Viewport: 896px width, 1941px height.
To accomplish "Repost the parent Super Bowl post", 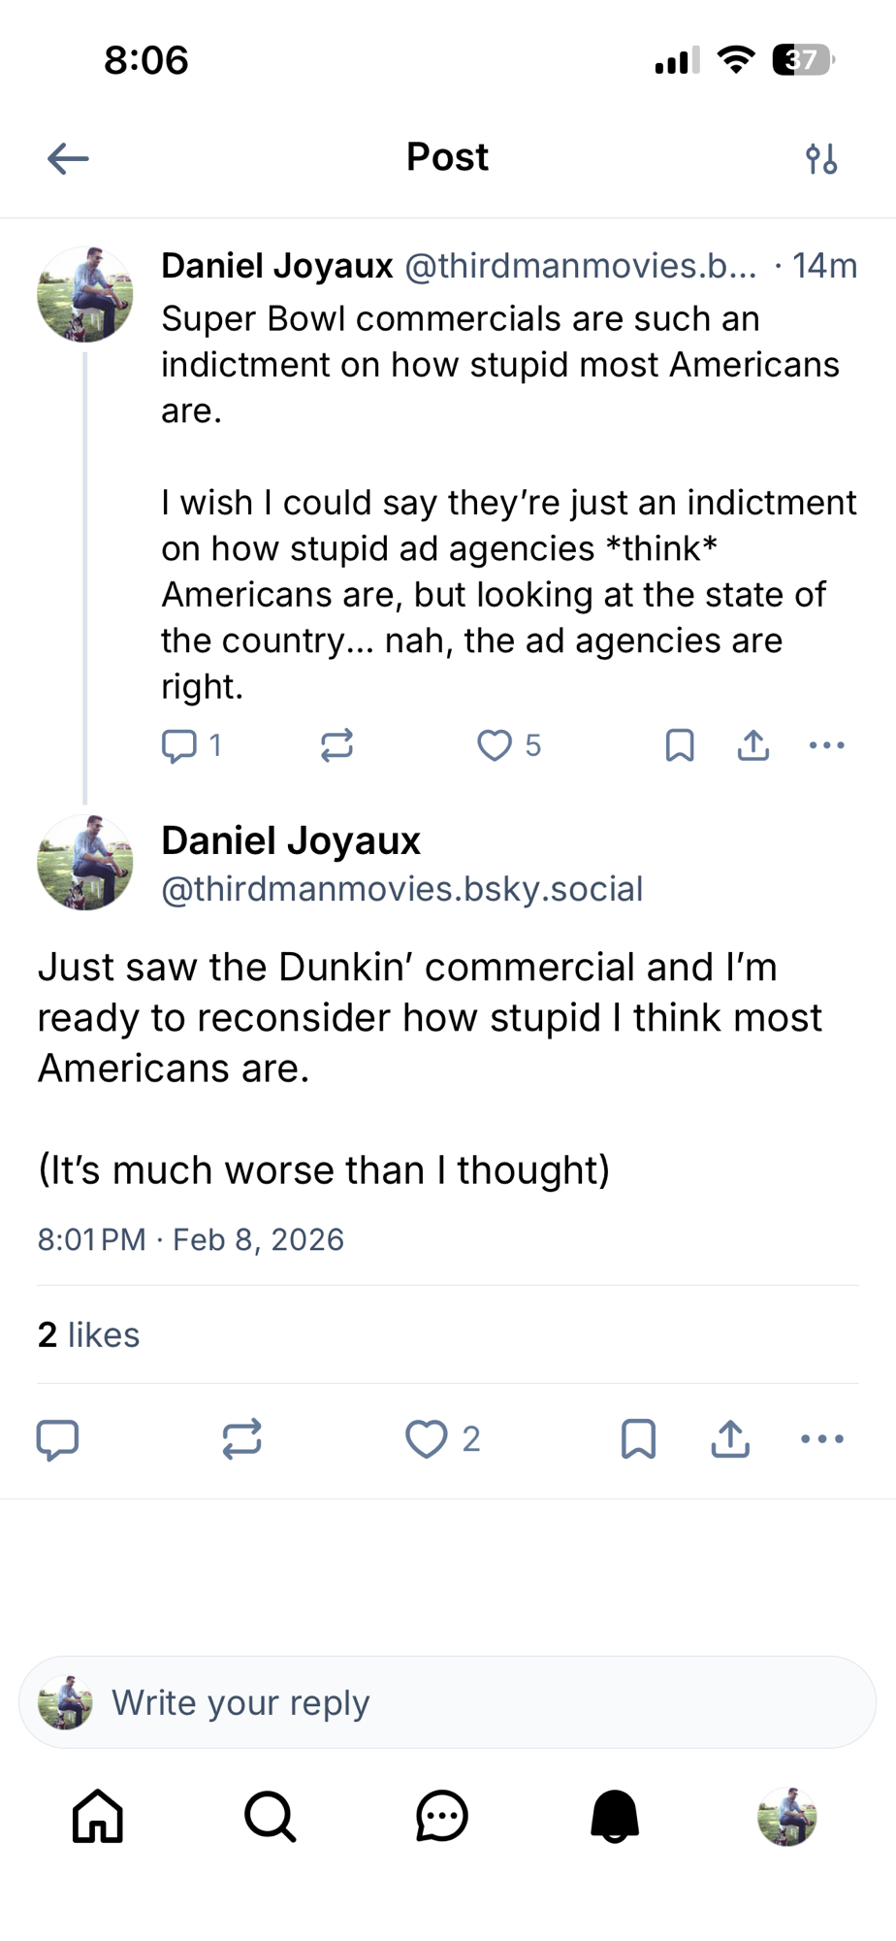I will pyautogui.click(x=336, y=745).
